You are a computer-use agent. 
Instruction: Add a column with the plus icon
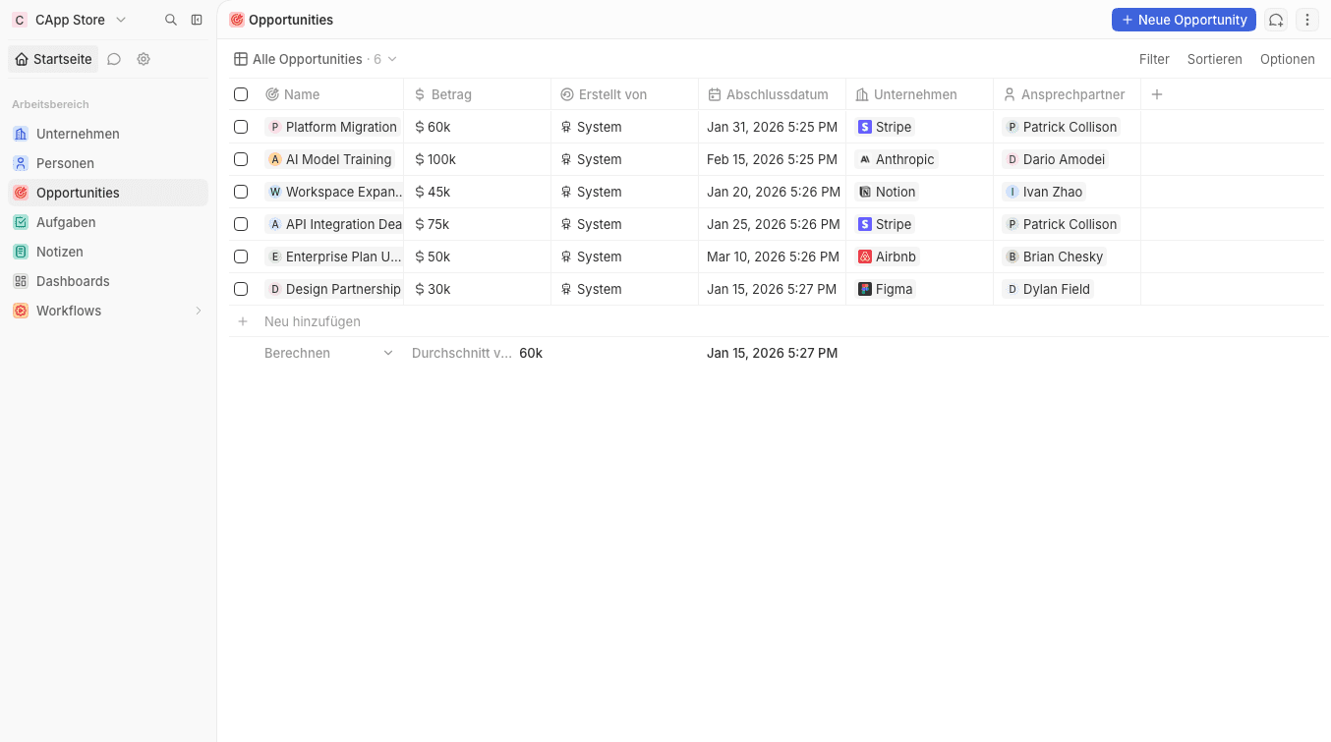tap(1157, 94)
